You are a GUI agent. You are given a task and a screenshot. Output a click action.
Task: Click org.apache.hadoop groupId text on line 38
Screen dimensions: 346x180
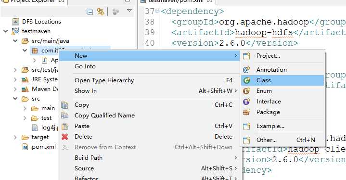coord(264,22)
